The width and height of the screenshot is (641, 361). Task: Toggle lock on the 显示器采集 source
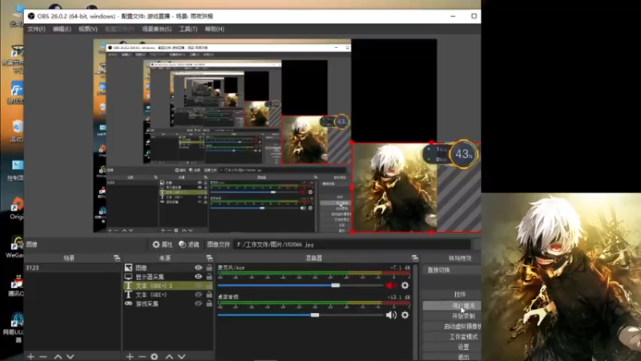point(209,277)
